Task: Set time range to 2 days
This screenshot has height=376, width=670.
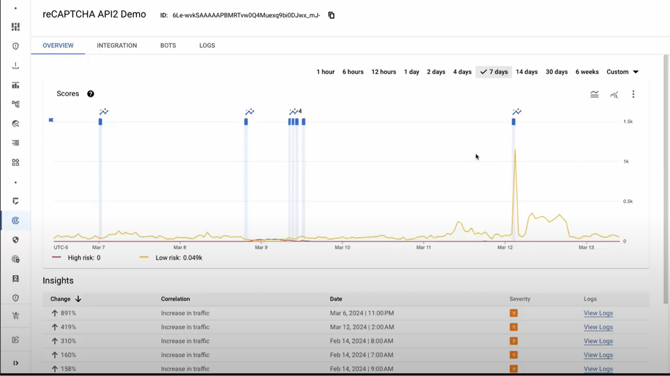Action: tap(436, 72)
